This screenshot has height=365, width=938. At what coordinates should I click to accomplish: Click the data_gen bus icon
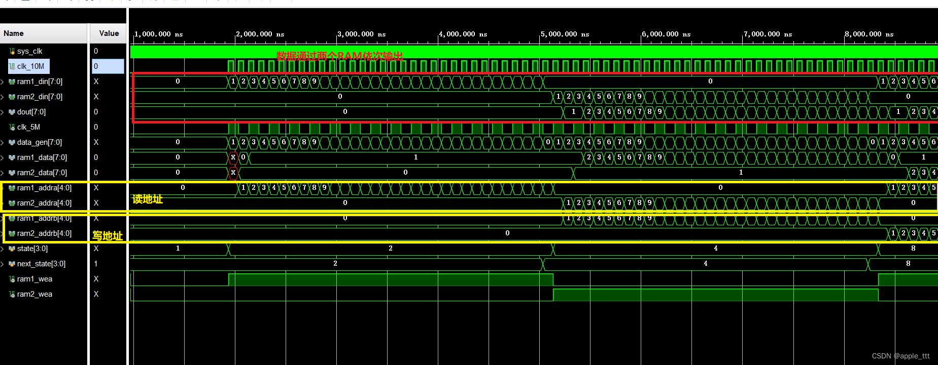pyautogui.click(x=12, y=142)
